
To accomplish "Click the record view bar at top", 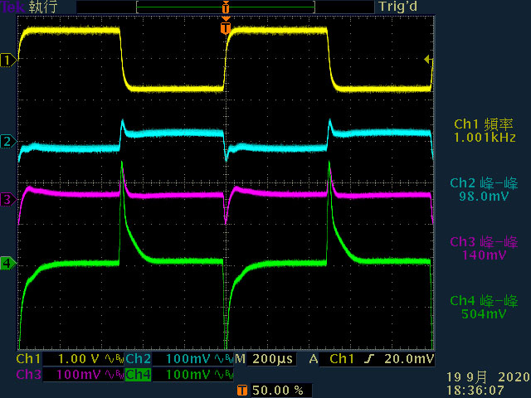I will point(226,7).
